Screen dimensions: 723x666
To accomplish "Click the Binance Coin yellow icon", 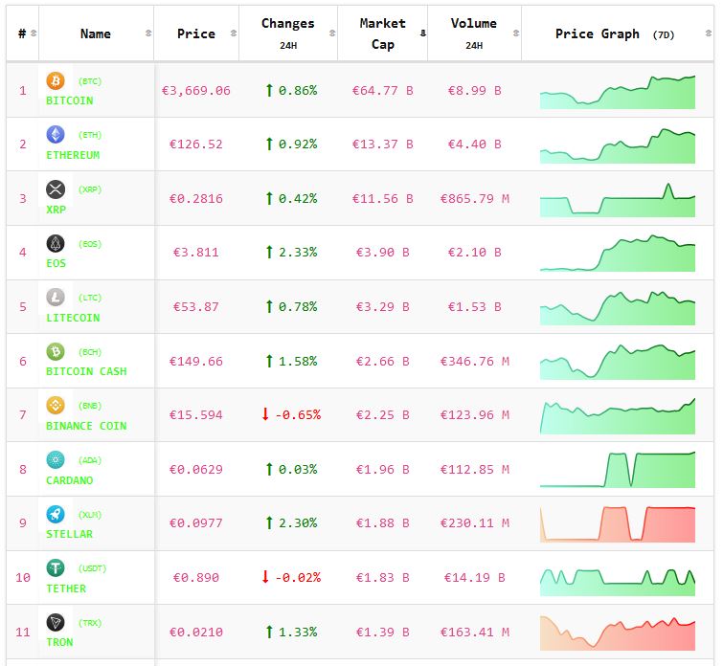I will point(56,406).
